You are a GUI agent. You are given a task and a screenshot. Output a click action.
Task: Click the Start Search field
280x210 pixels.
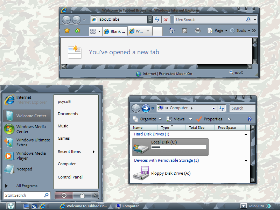(27, 195)
